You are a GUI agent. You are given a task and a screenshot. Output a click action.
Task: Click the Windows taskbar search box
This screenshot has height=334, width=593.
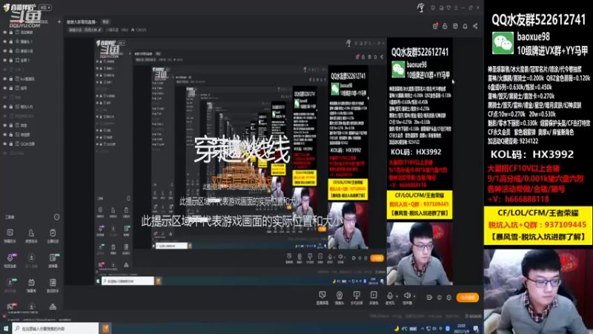point(56,328)
